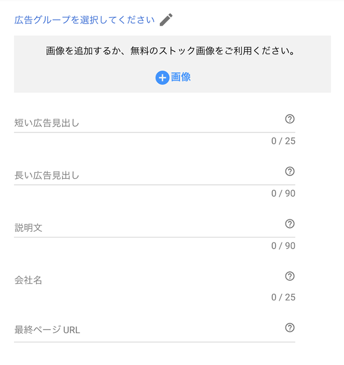Screen dimensions: 344x365
Task: Click the 0 / 25 counter under 会社名
Action: point(283,297)
